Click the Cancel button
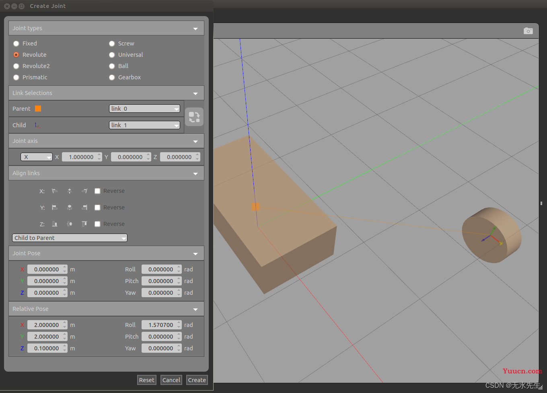Image resolution: width=547 pixels, height=393 pixels. [x=171, y=380]
